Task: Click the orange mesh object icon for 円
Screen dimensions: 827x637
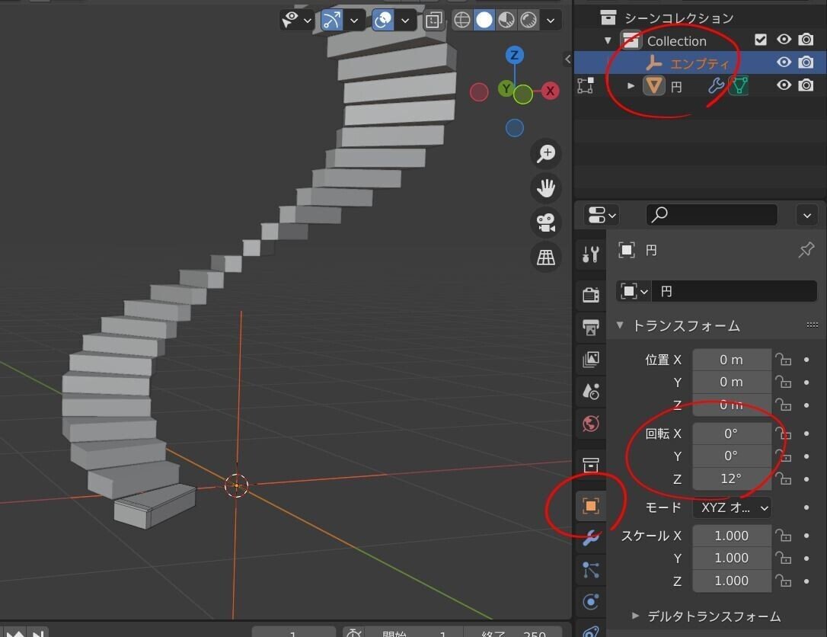Action: click(653, 85)
